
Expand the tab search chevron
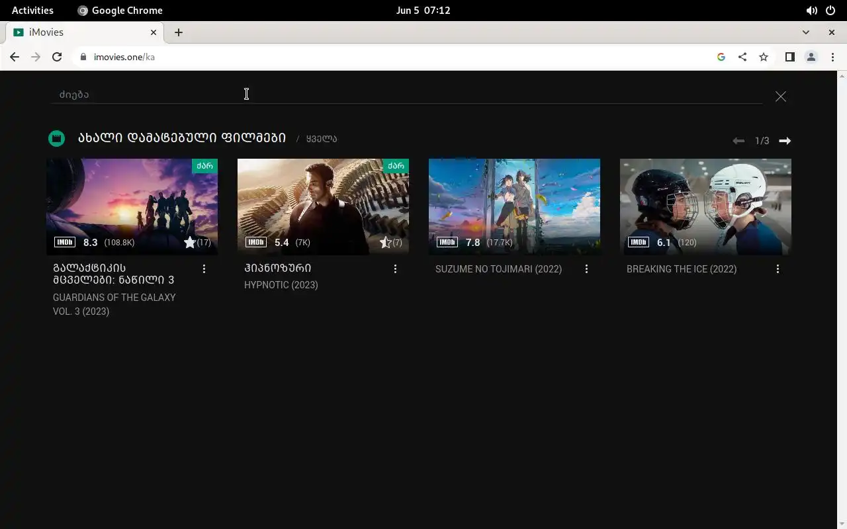coord(805,32)
